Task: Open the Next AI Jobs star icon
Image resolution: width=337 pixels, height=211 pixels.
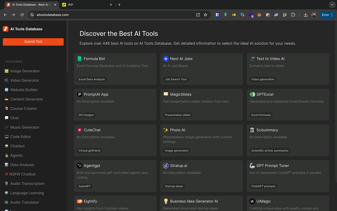Action: click(x=166, y=59)
